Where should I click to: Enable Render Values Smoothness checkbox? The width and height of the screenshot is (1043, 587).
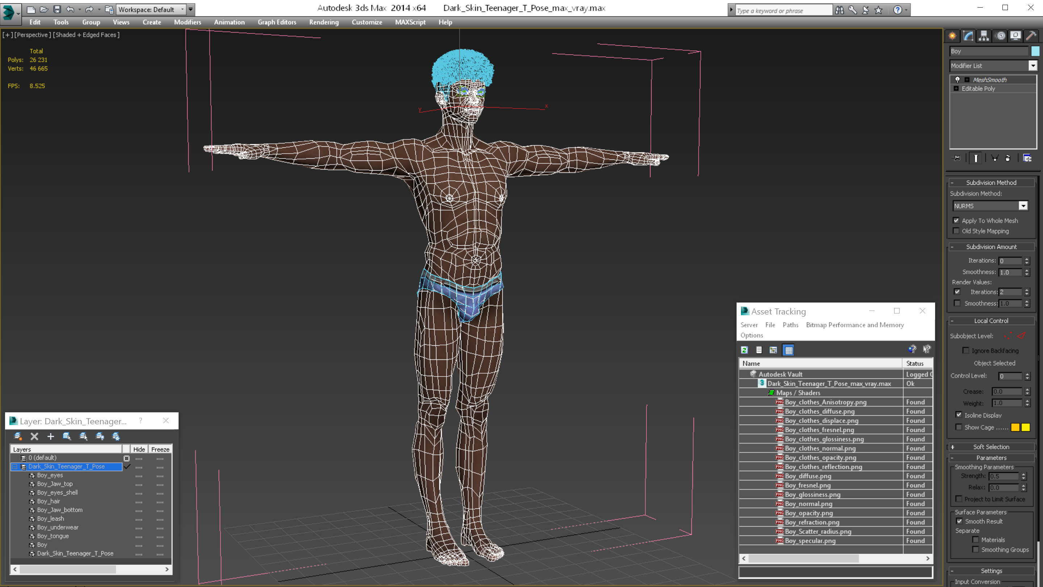pyautogui.click(x=957, y=303)
